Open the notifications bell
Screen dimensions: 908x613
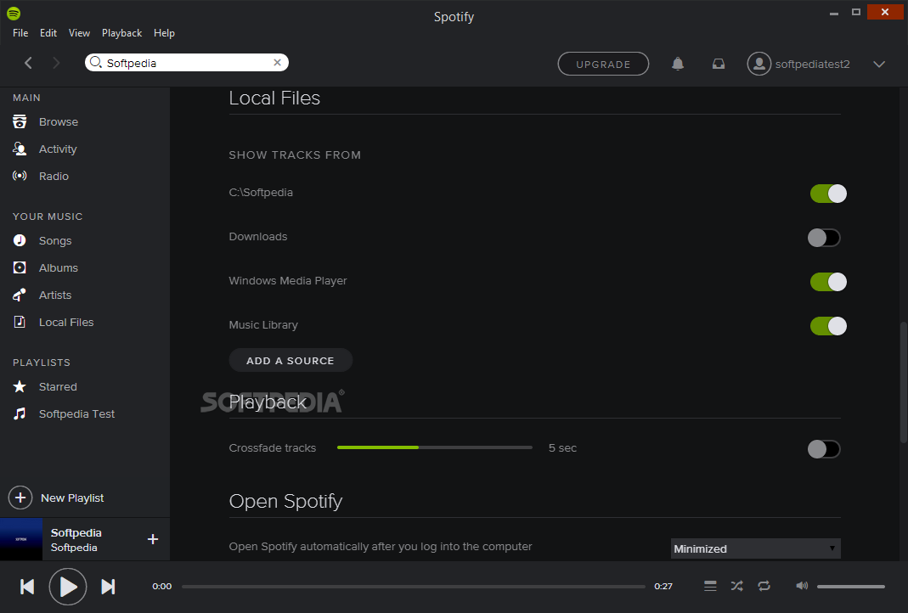pos(678,64)
